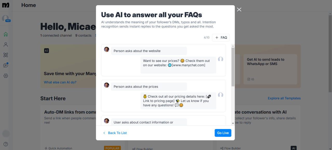Add a new FAQ with the + FAQ button
Viewport: 332px width, 150px height.
point(221,37)
